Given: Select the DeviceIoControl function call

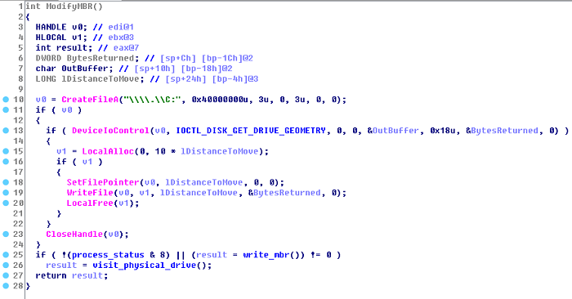Looking at the screenshot, I should click(x=110, y=131).
